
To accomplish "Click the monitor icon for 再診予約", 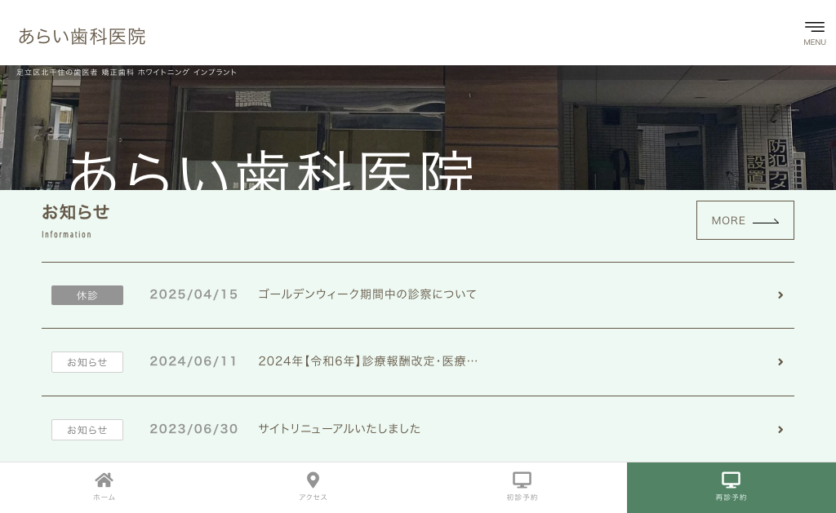I will (731, 480).
